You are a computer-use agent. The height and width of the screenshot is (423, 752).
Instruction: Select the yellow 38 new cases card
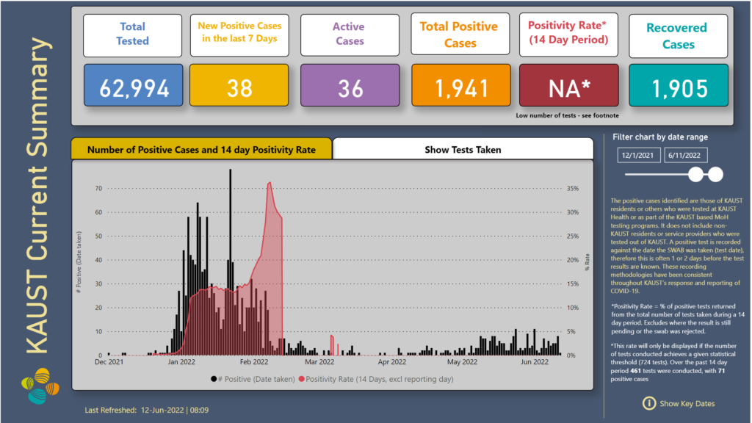[240, 88]
